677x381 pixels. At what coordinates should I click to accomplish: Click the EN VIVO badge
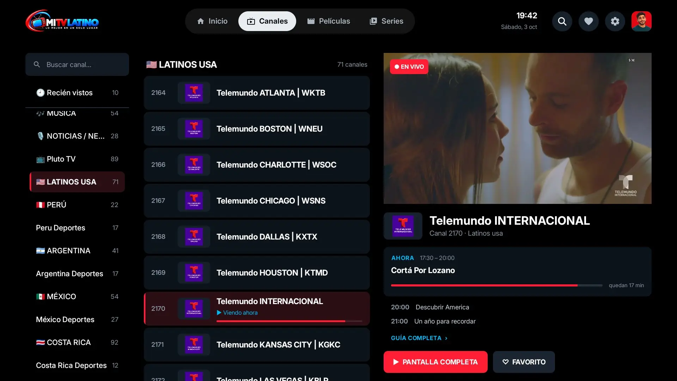(409, 67)
